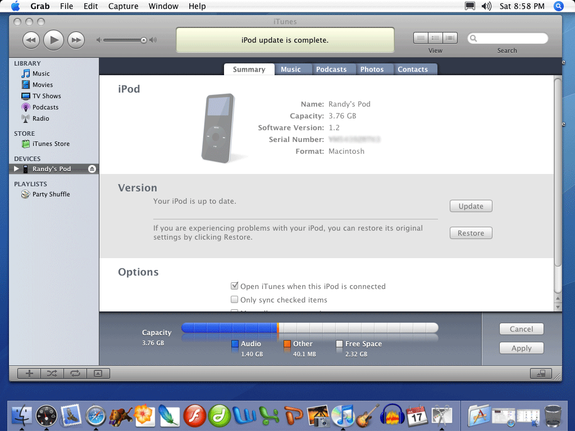Screen dimensions: 575x431
Task: Click the display icon in menu bar
Action: click(x=470, y=6)
